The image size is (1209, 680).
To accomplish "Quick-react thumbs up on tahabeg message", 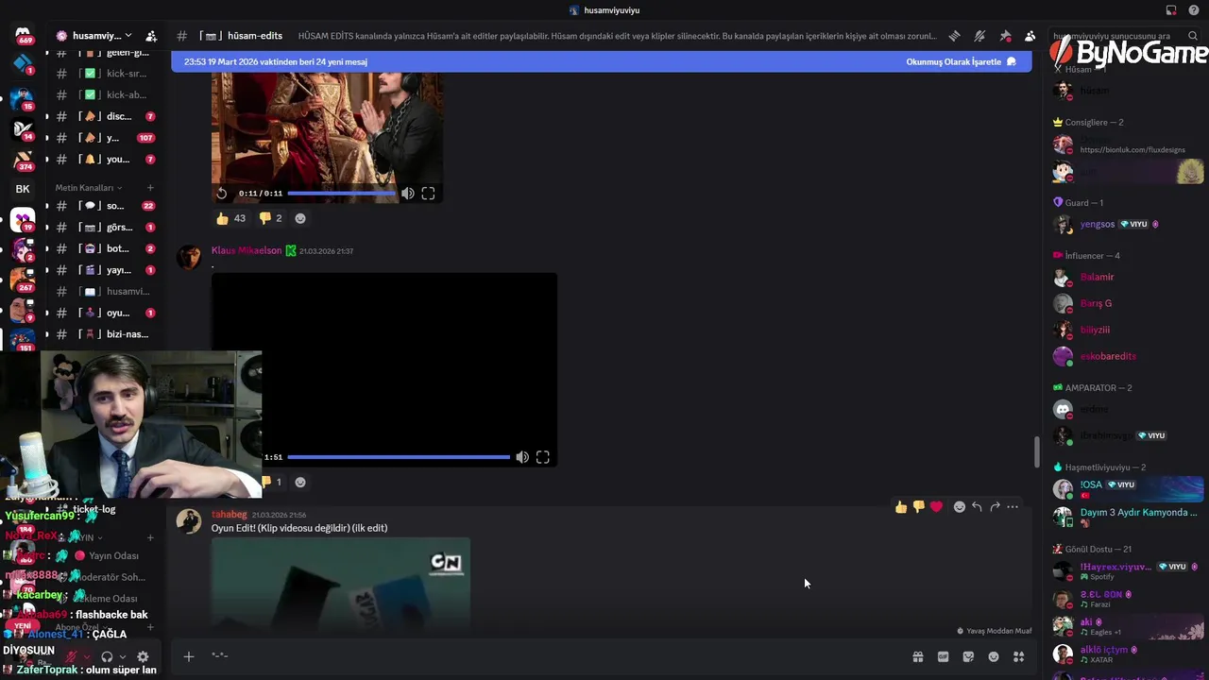I will click(901, 507).
